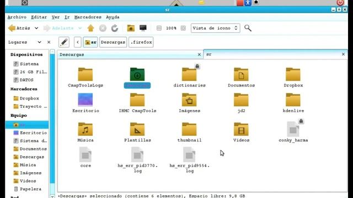Select the Plantillas folder icon
Screen dimensions: 353x198
(x=137, y=129)
